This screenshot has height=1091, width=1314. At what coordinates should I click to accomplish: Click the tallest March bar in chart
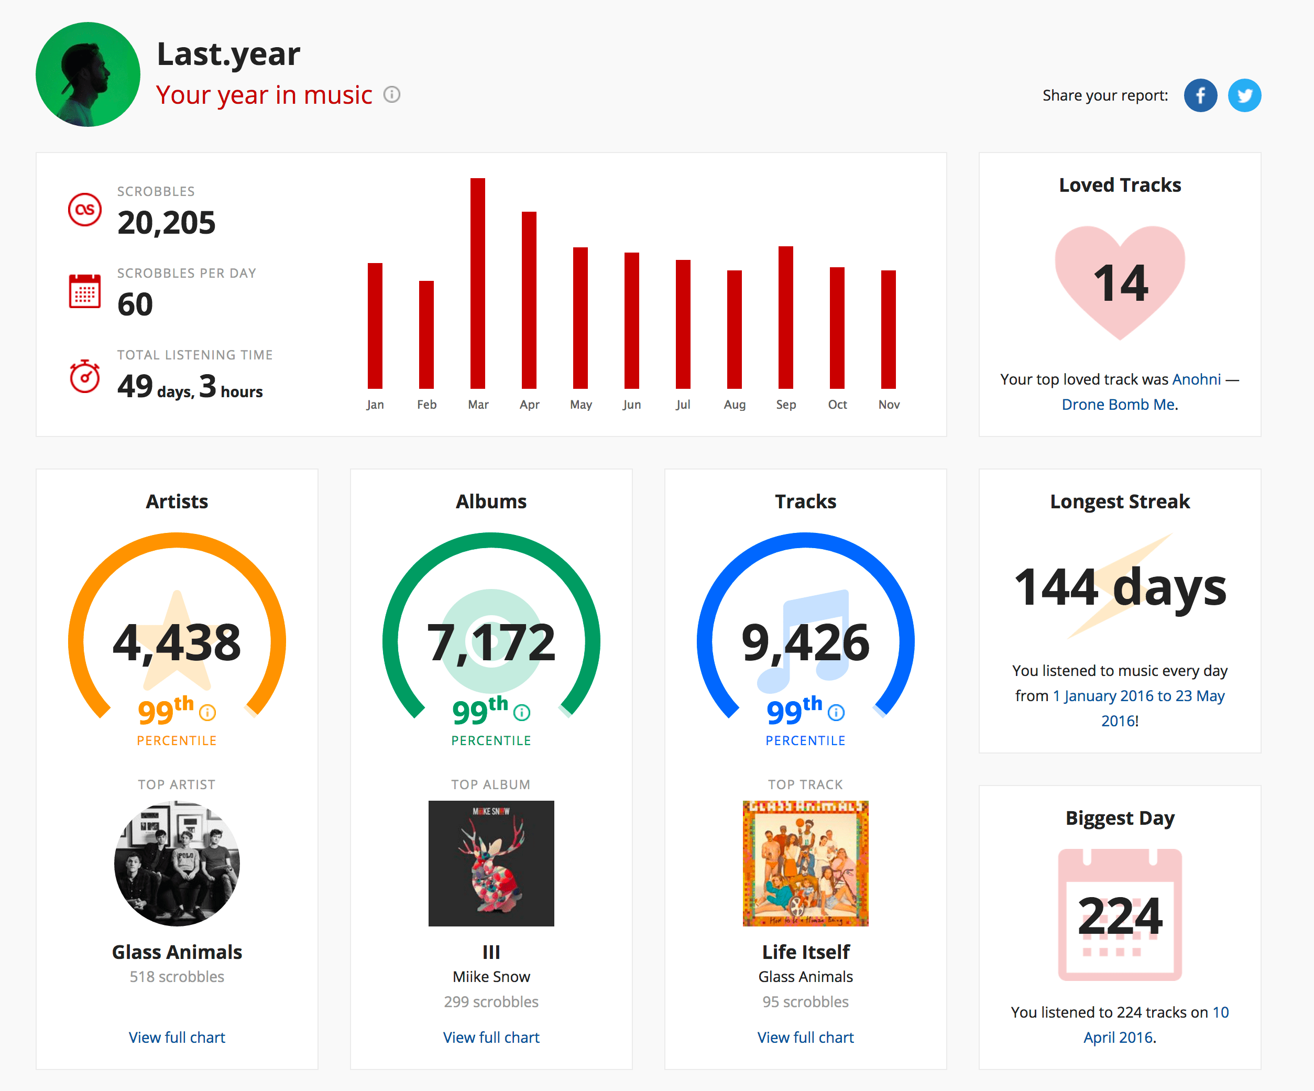tap(477, 283)
